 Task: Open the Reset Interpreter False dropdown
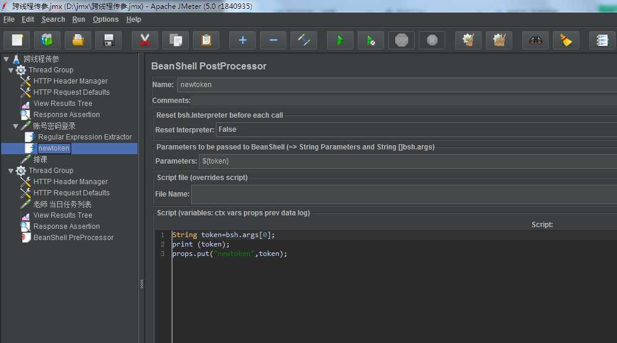point(416,129)
